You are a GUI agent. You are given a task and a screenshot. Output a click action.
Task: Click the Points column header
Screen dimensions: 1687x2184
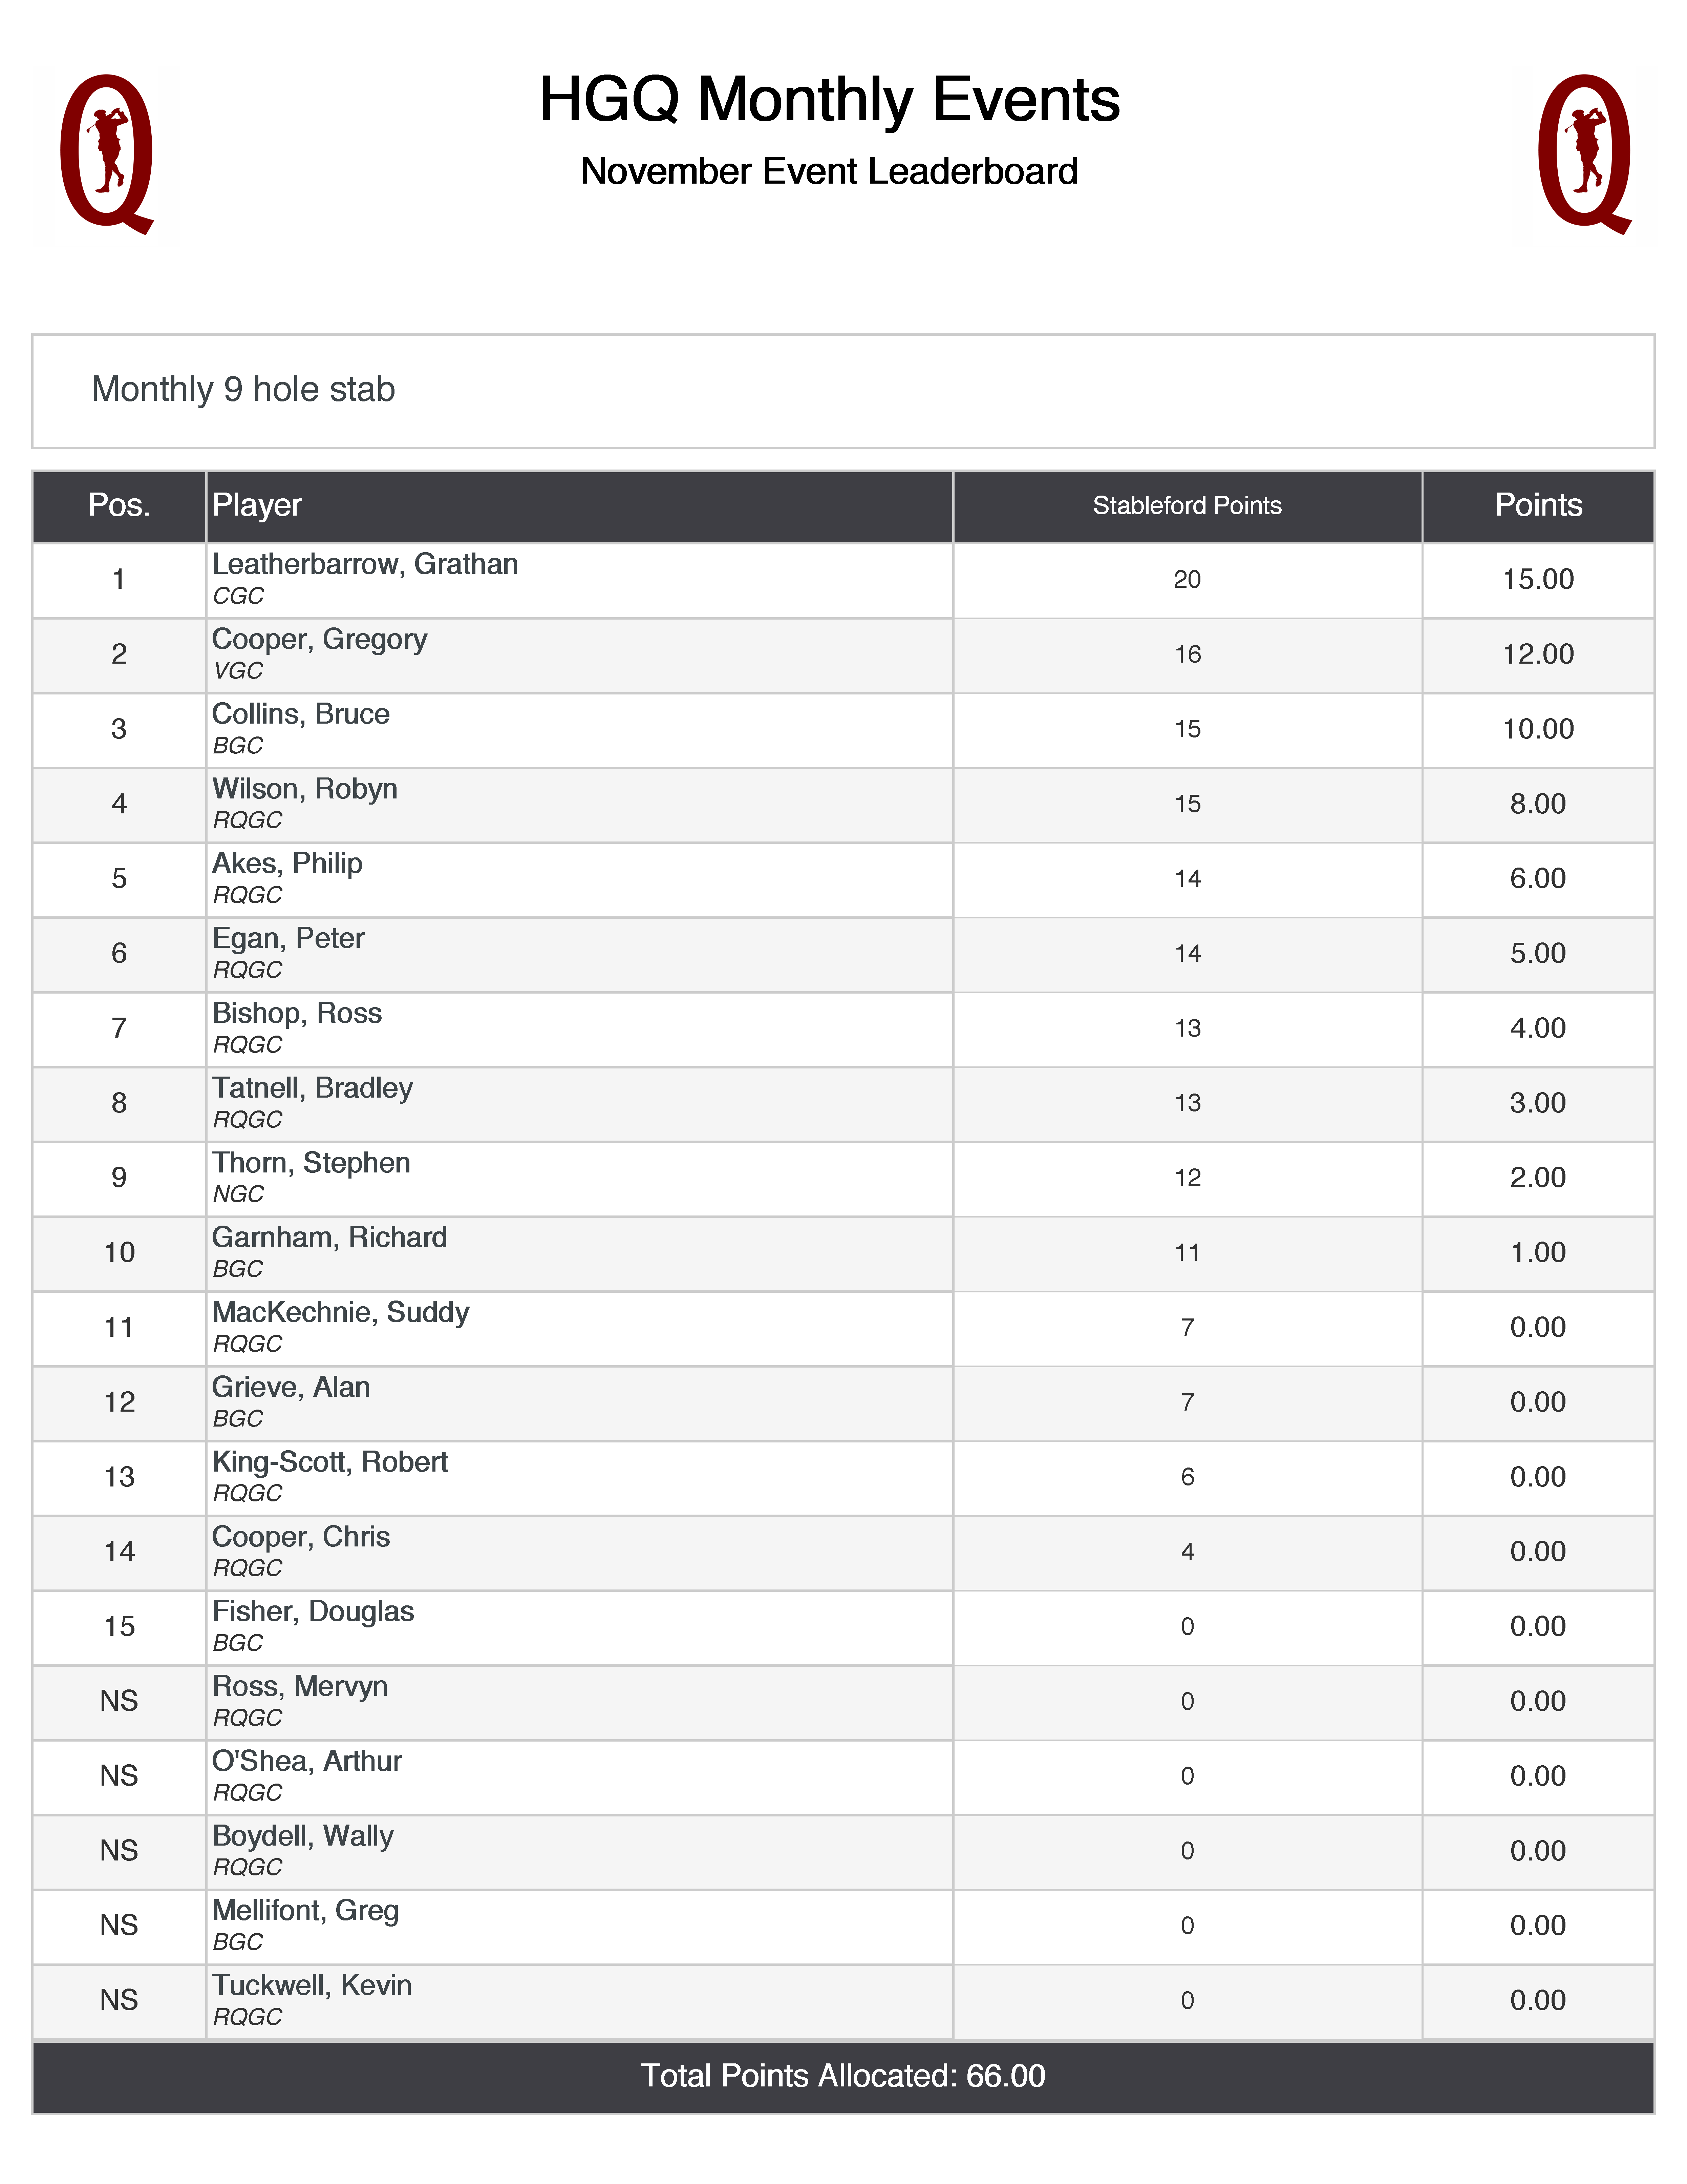coord(1537,505)
